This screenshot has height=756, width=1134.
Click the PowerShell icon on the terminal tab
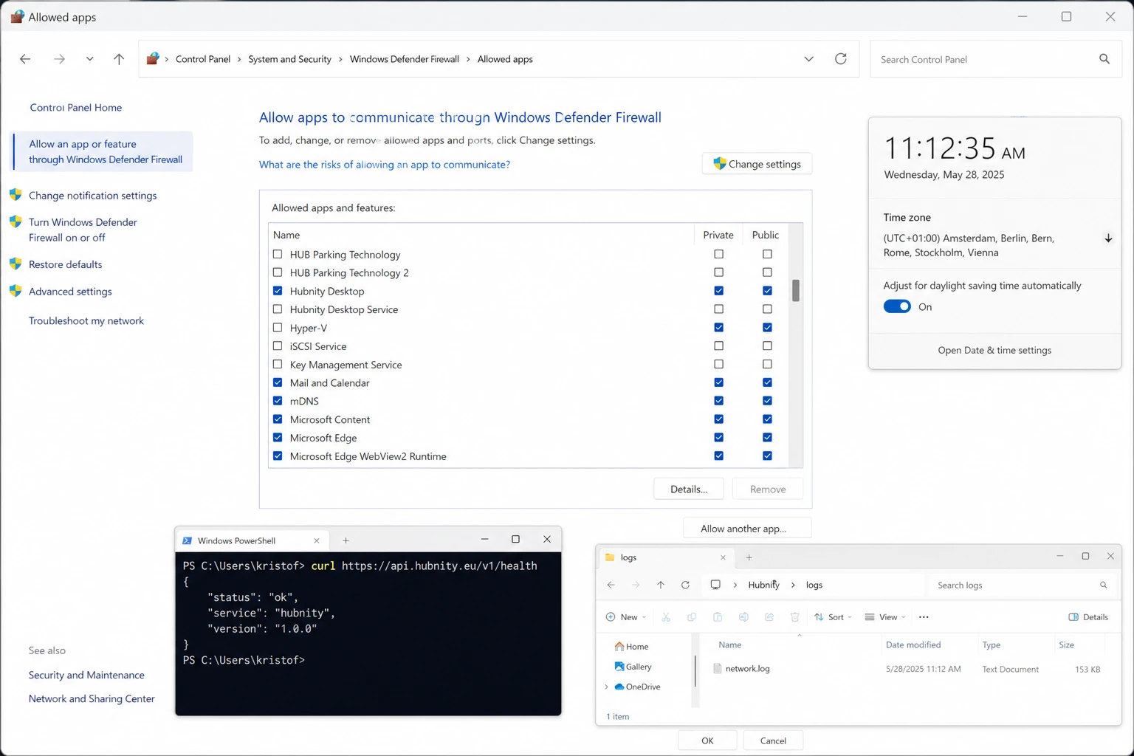(188, 540)
